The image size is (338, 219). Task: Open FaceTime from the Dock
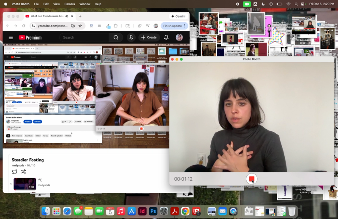pos(99,211)
